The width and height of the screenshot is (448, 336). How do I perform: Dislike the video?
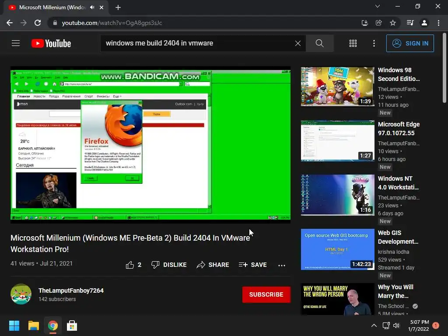[x=169, y=265]
